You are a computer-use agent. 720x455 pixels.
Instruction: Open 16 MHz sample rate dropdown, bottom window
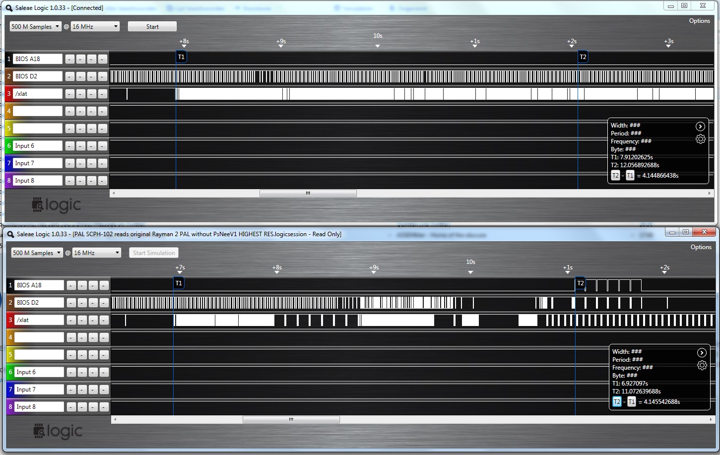pyautogui.click(x=97, y=253)
